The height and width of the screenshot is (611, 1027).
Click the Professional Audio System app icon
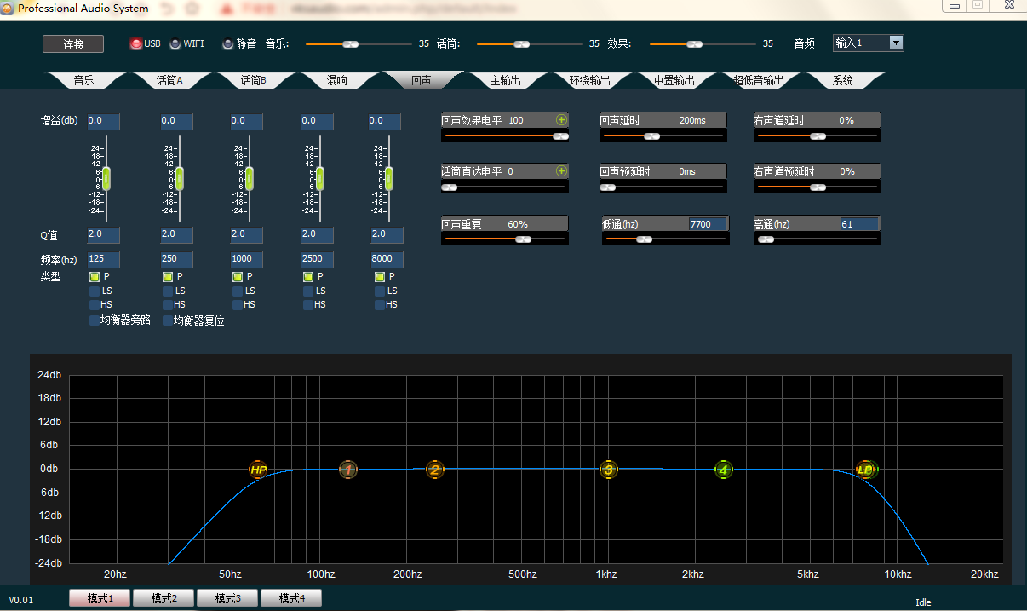pyautogui.click(x=9, y=8)
